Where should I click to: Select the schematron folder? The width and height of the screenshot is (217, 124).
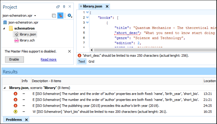24,28
